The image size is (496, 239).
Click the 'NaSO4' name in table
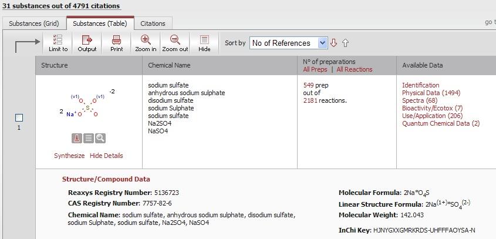[x=158, y=131]
